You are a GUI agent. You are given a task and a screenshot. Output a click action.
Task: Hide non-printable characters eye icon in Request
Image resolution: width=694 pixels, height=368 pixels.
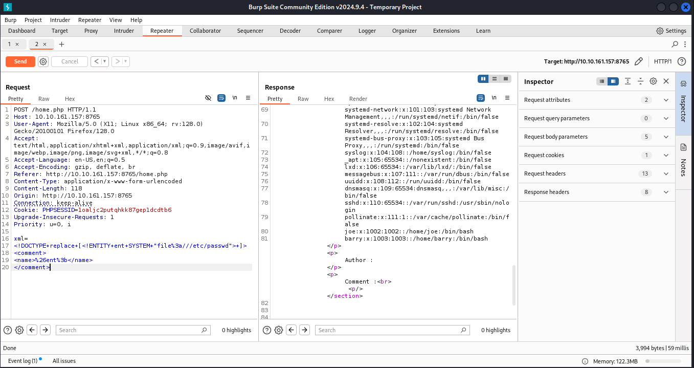point(208,98)
